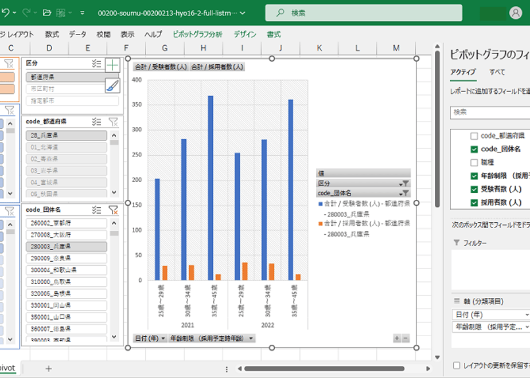Image resolution: width=530 pixels, height=378 pixels.
Task: Open the データ ribbon tab
Action: click(78, 34)
